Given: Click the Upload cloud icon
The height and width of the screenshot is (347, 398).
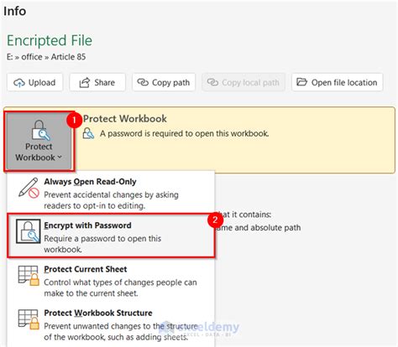Looking at the screenshot, I should (x=19, y=83).
